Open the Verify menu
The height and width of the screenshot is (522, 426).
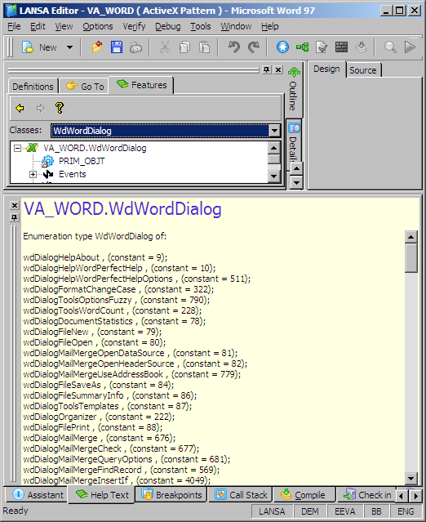pos(134,26)
